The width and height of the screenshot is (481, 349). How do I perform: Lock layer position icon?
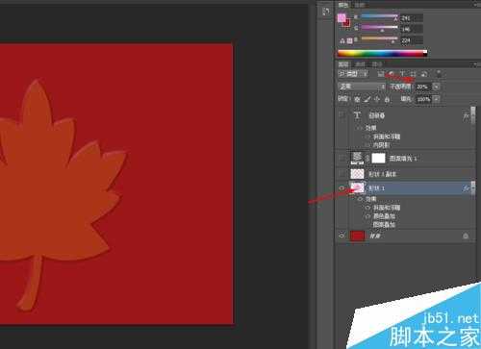[377, 99]
